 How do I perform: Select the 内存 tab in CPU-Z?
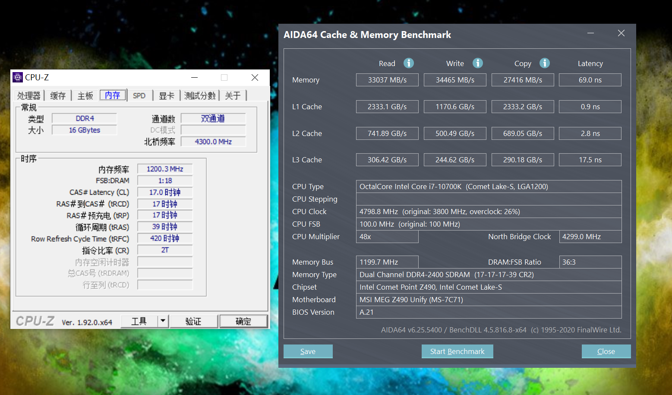[113, 95]
